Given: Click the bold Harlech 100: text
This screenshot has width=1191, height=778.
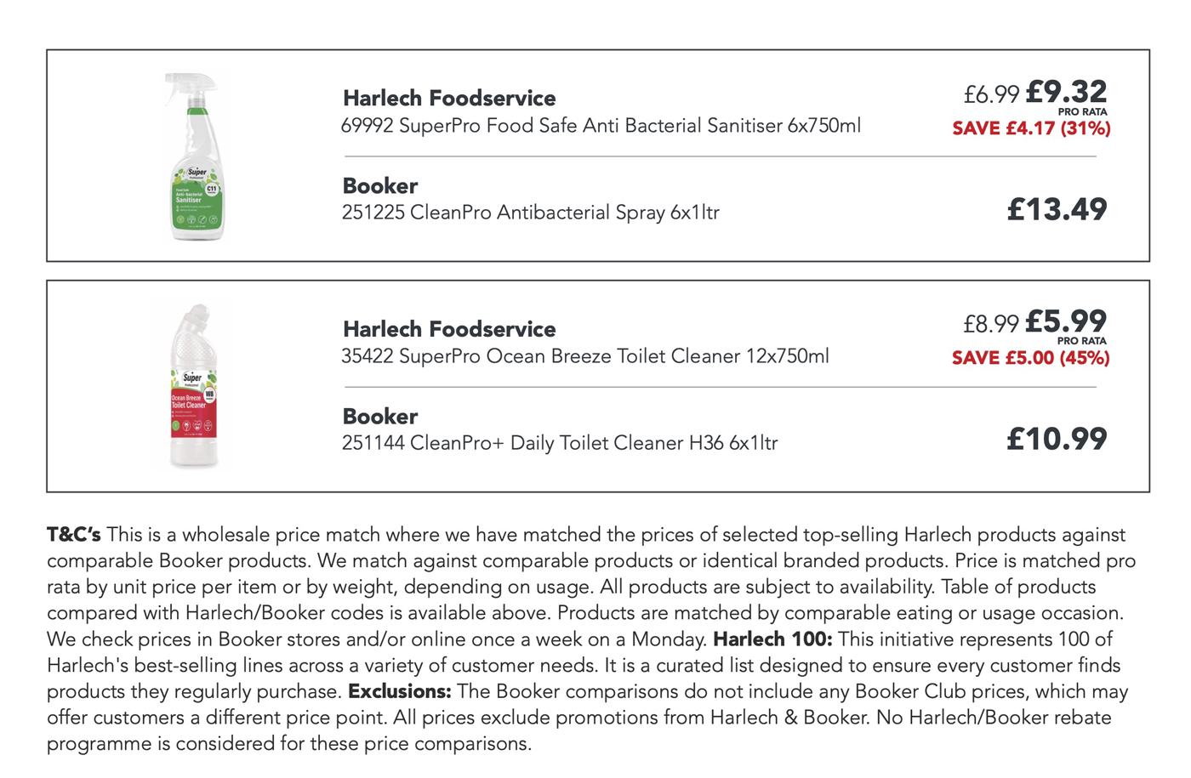Looking at the screenshot, I should point(772,639).
